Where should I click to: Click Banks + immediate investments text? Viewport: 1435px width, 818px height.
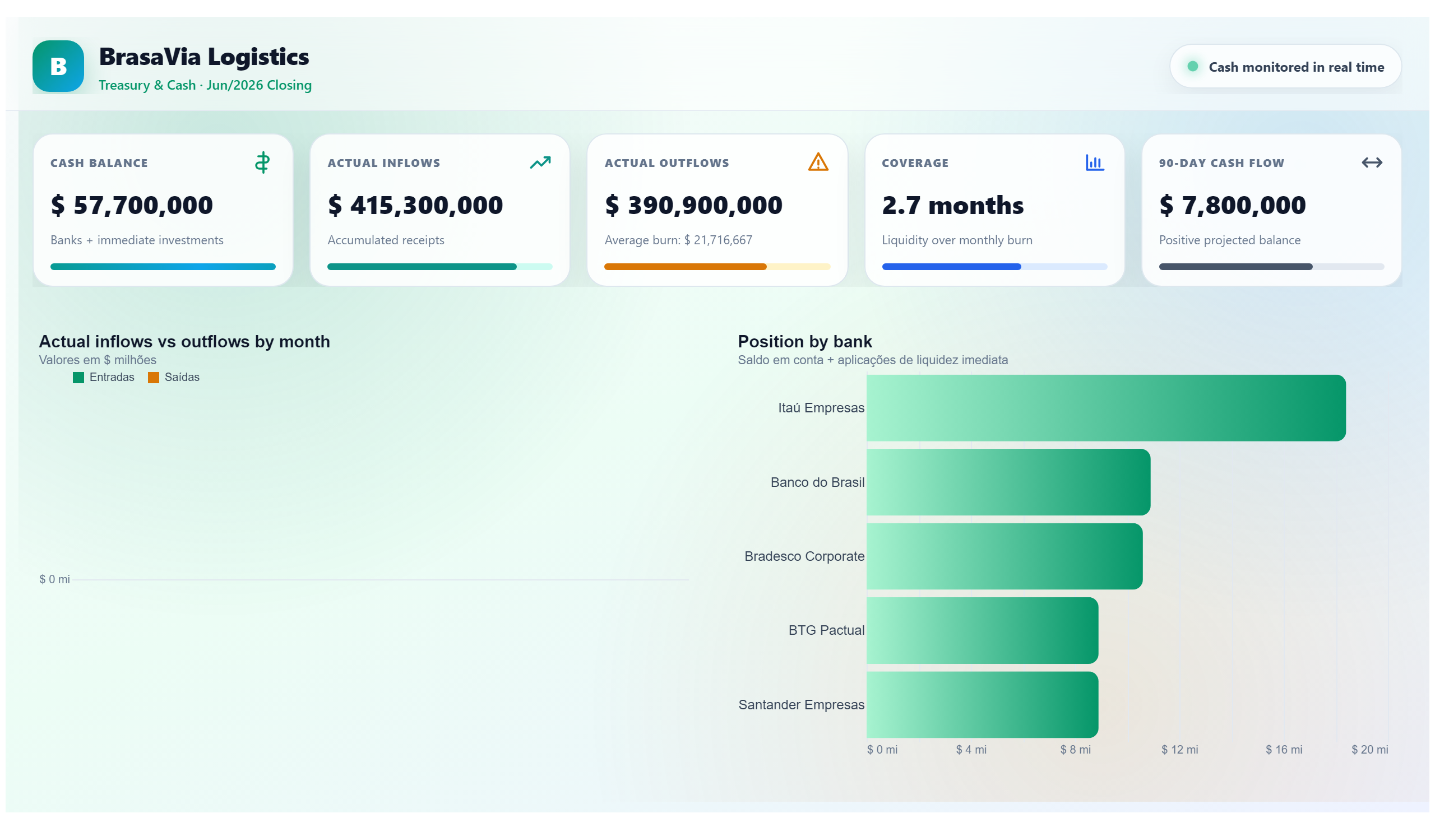137,240
